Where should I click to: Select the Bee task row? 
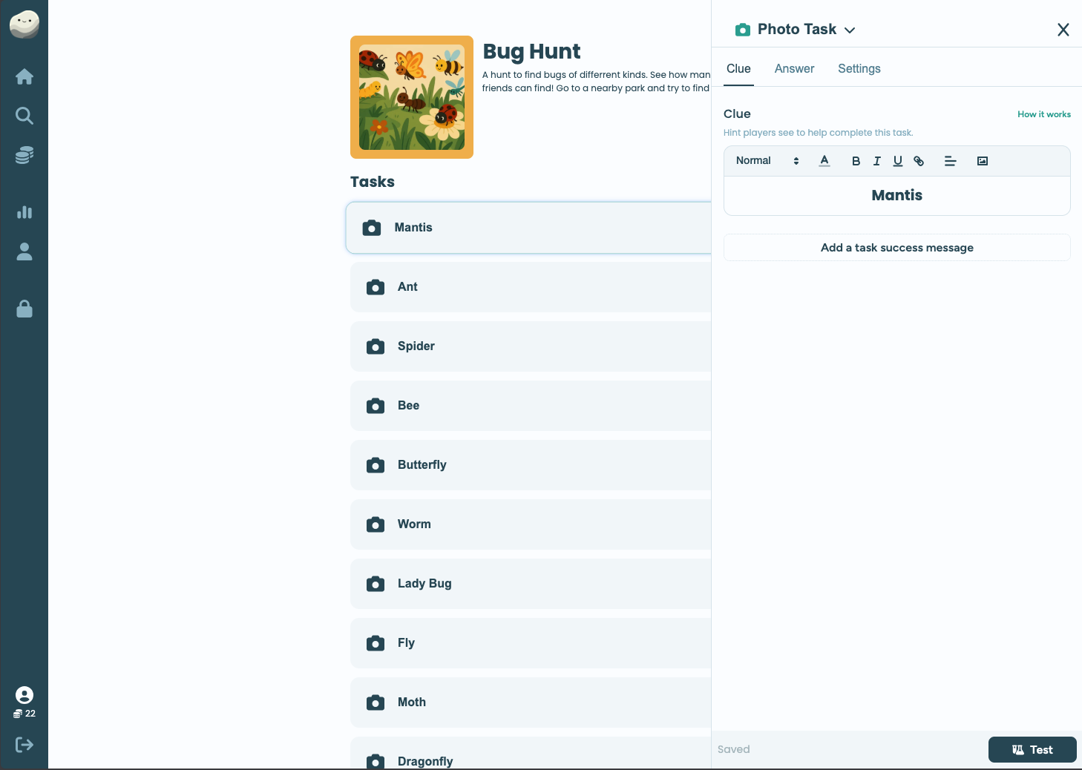click(x=531, y=406)
